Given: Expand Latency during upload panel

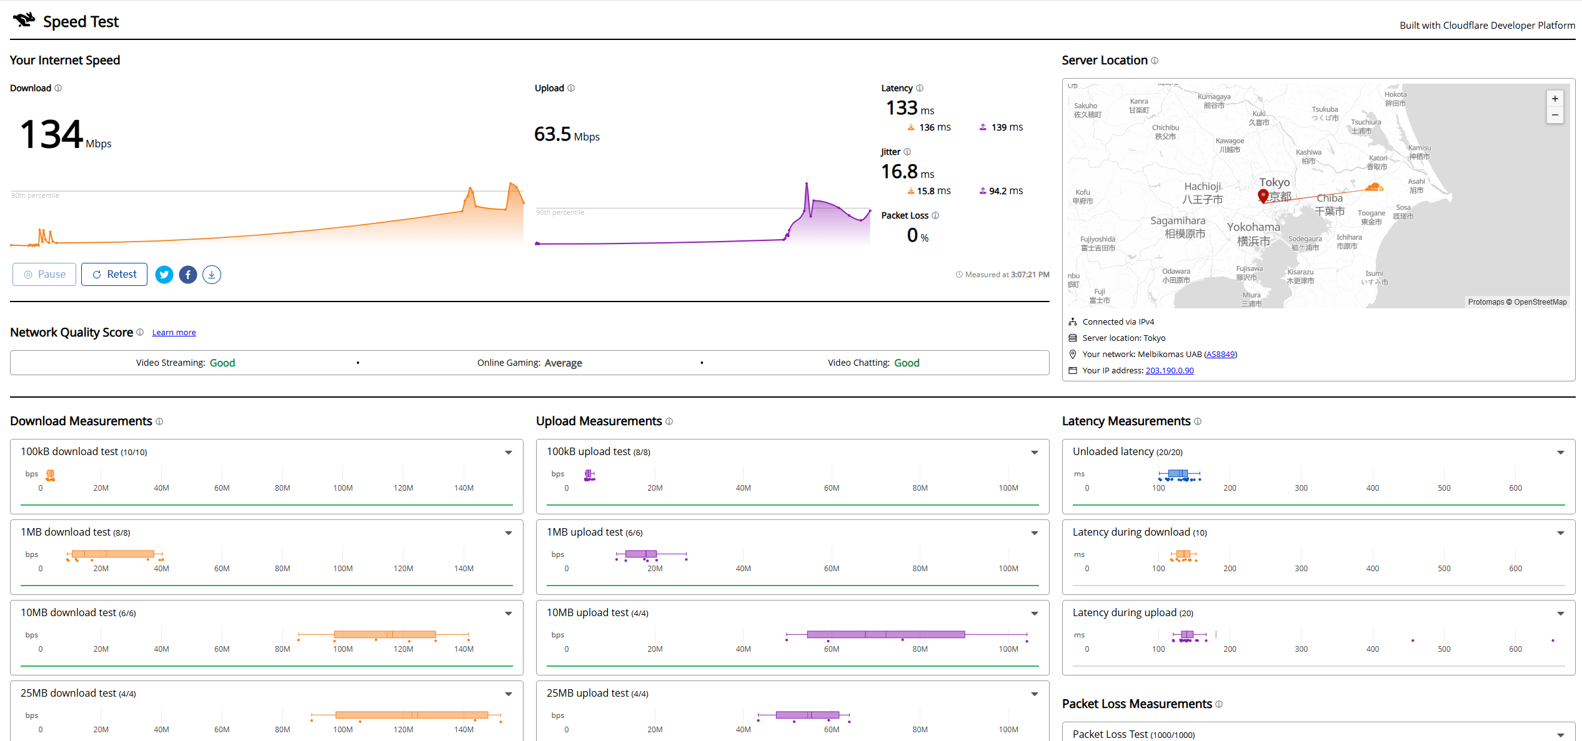Looking at the screenshot, I should [1561, 614].
